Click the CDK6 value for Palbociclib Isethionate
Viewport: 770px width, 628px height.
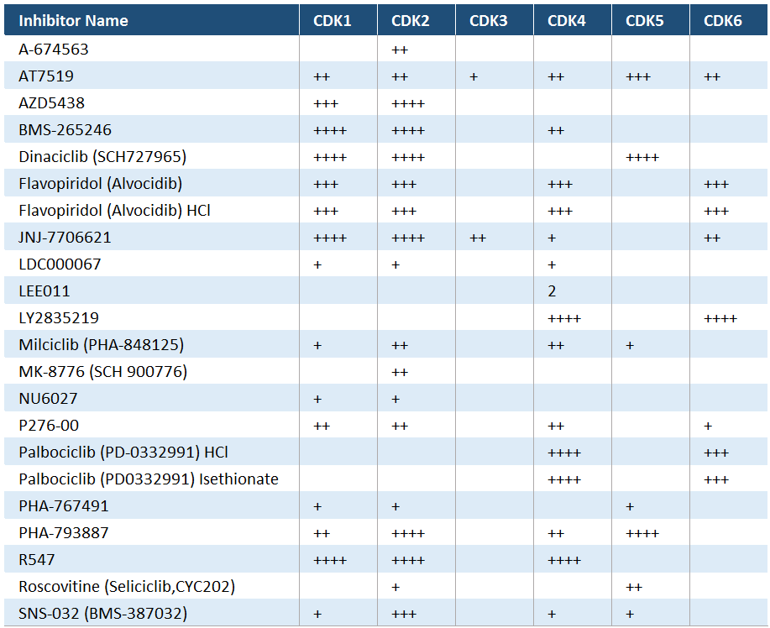click(716, 479)
